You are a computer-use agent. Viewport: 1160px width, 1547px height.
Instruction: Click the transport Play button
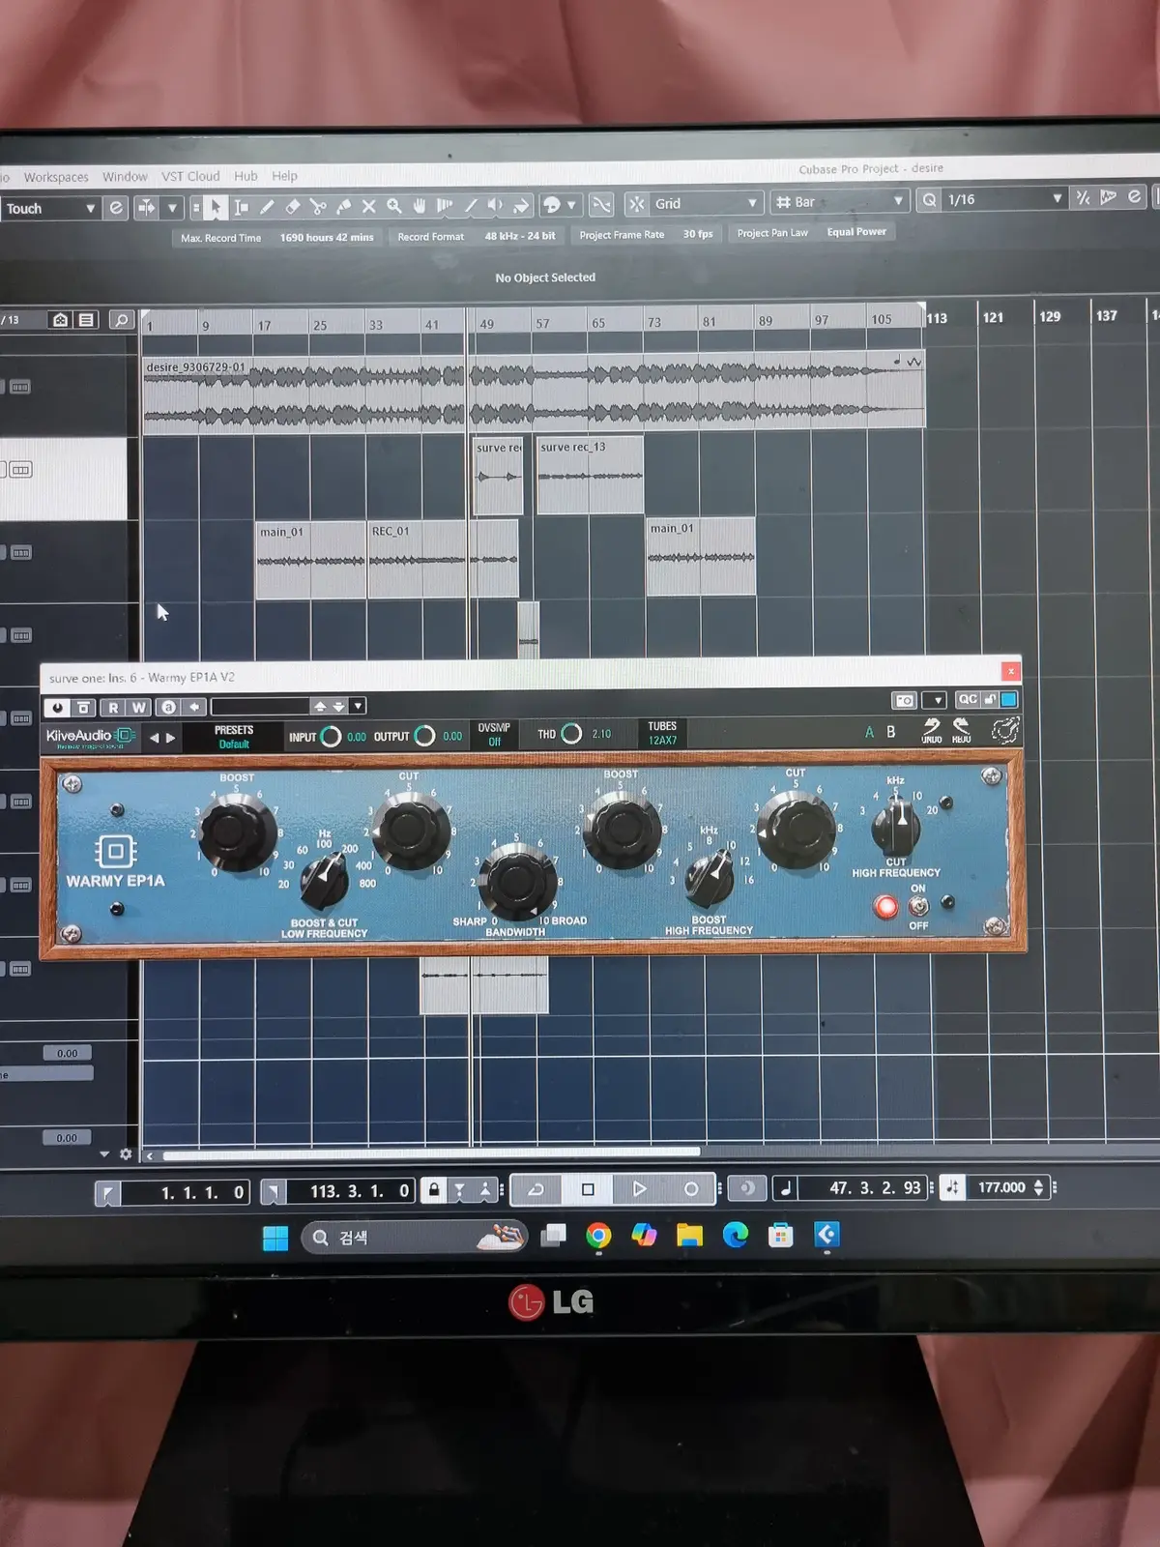639,1188
